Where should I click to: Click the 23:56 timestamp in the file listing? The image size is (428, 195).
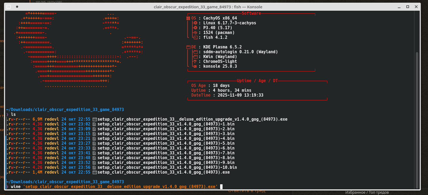(84, 167)
